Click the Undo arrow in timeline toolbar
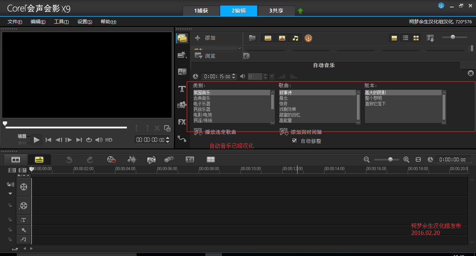Viewport: 476px width, 256px height. point(69,159)
